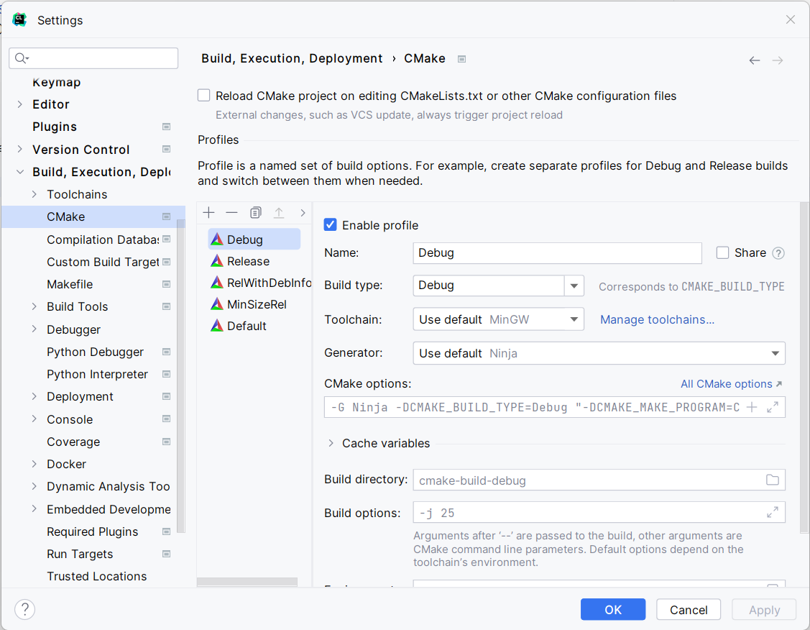Navigate back in Settings history

coord(754,60)
